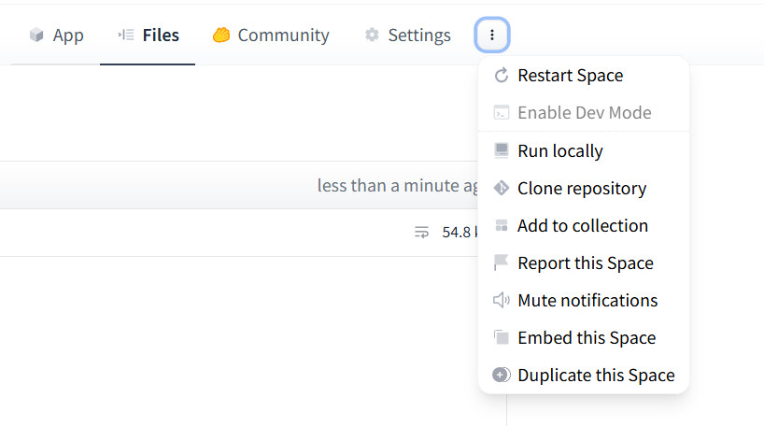Click the 54.8 file size text
Viewport: 764px width, 426px height.
pos(460,232)
